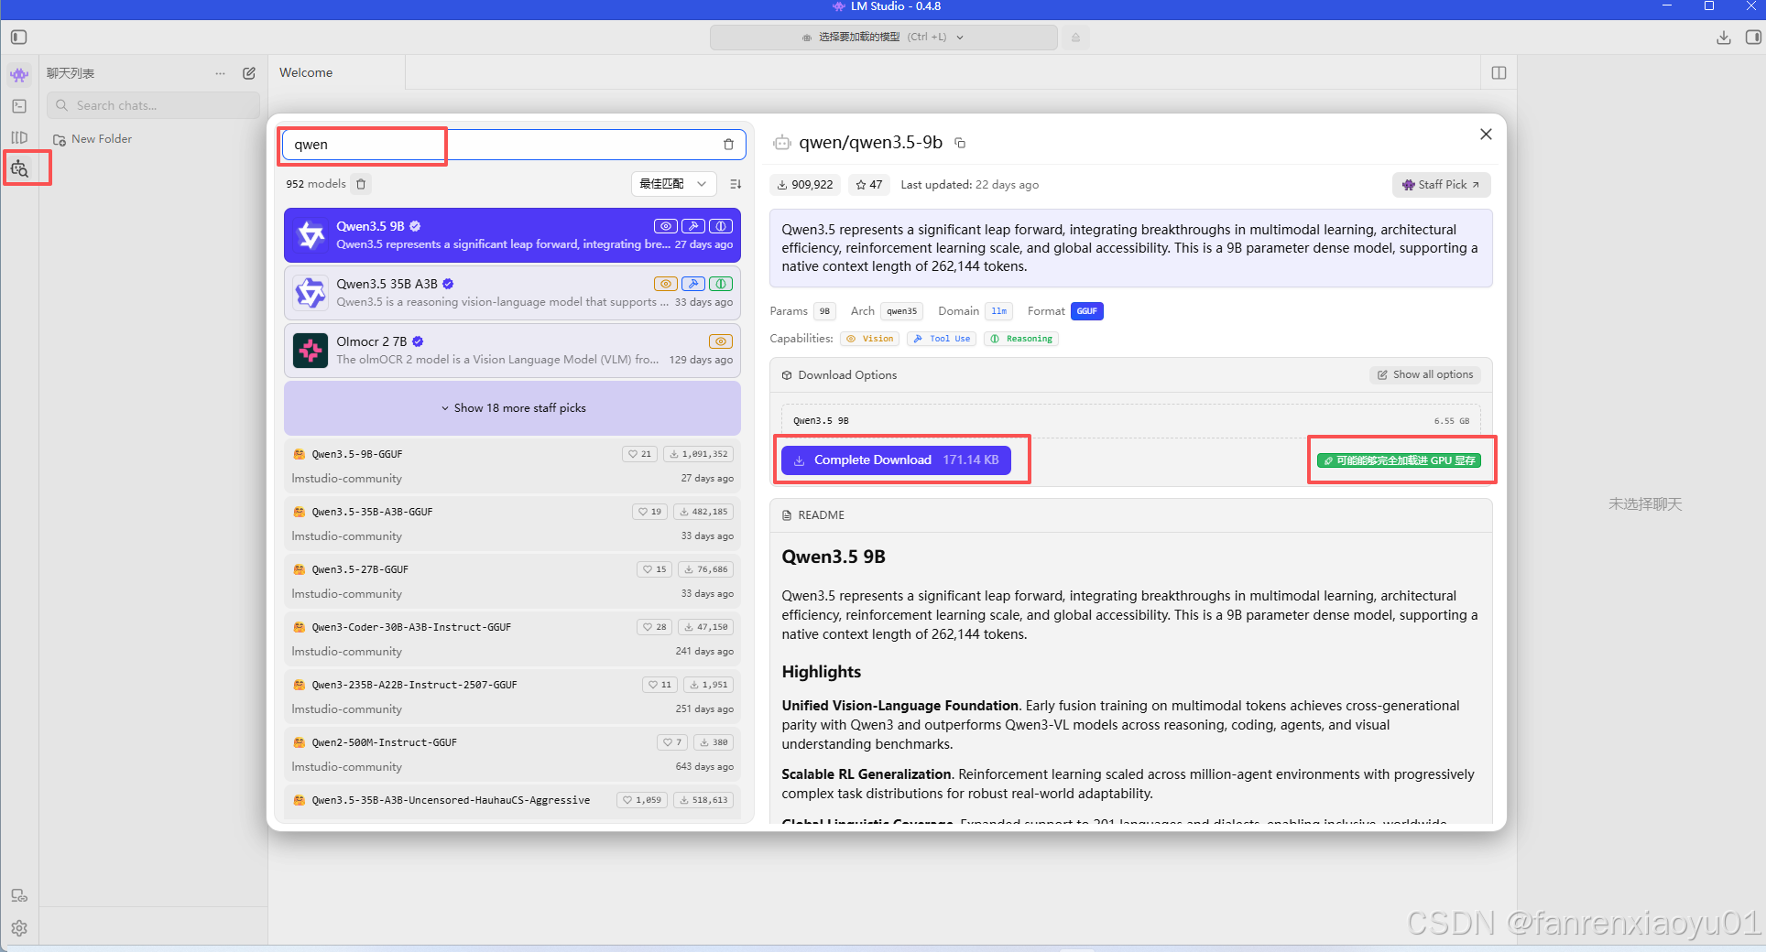Click the GGUF format badge

(x=1087, y=311)
